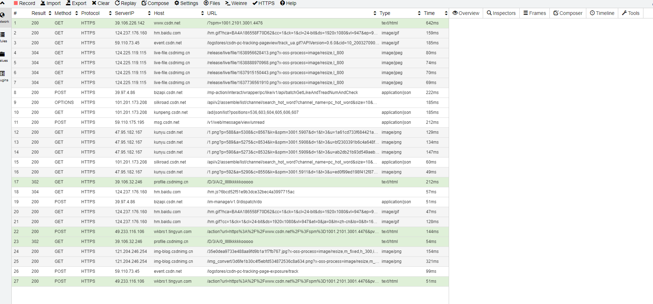Open the HTTPS certificate dialog
653x304 pixels.
coord(264,3)
